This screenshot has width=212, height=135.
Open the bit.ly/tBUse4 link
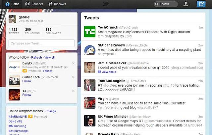click(193, 125)
